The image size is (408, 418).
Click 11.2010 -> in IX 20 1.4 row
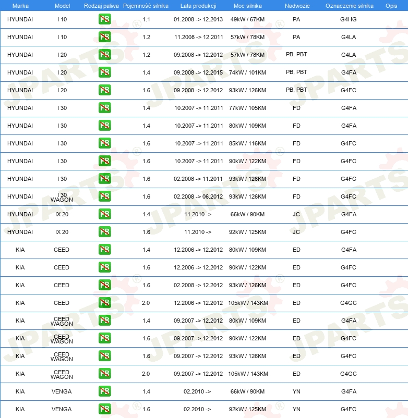tap(197, 214)
